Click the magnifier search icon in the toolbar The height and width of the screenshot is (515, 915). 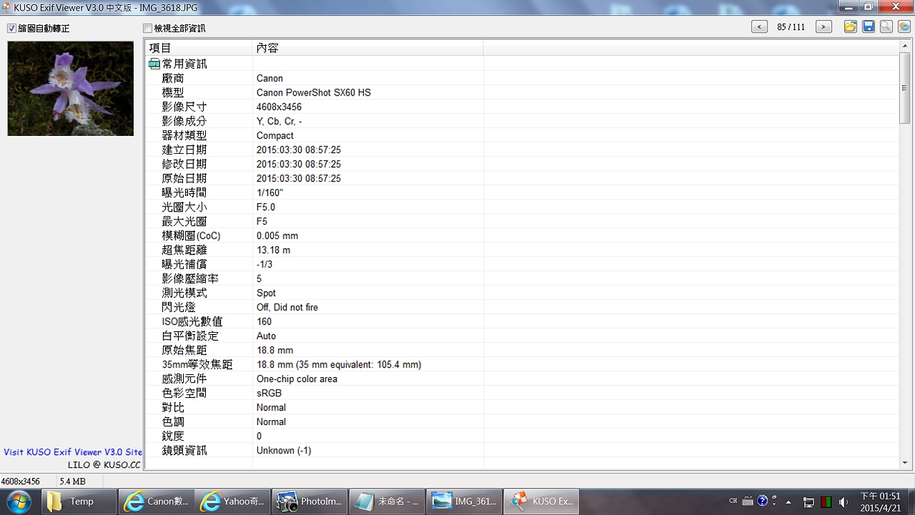(x=886, y=26)
